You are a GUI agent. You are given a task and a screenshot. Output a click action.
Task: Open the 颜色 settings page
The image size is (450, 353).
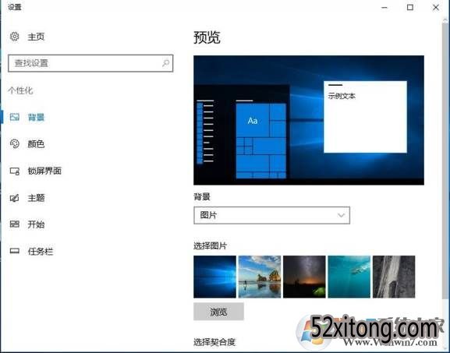(x=36, y=143)
